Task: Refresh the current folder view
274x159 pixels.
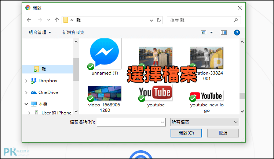Action: (159, 20)
